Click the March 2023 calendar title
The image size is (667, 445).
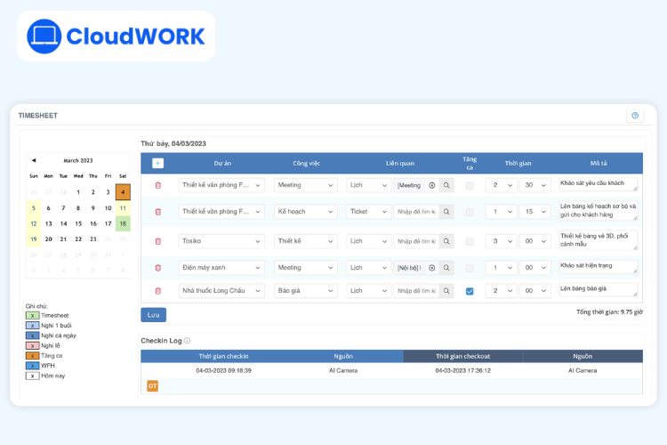pyautogui.click(x=78, y=160)
